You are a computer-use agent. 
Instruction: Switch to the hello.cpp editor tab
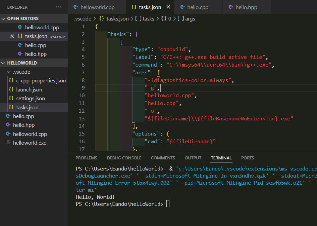[198, 7]
